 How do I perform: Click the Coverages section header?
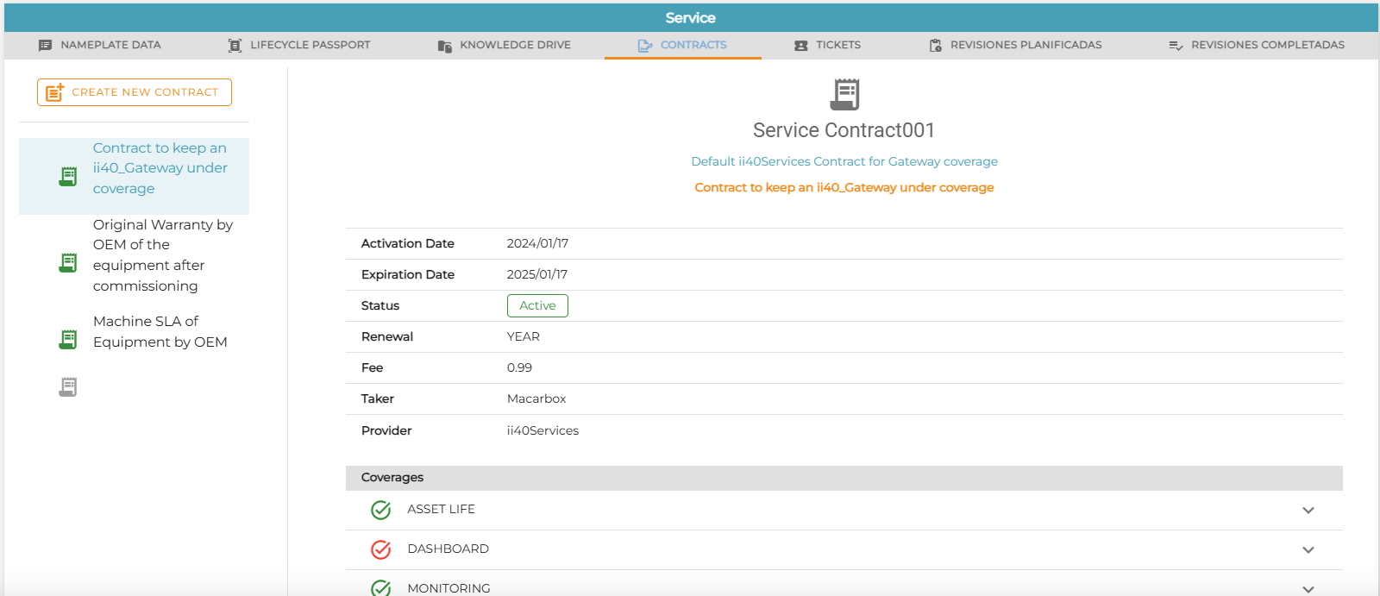844,478
